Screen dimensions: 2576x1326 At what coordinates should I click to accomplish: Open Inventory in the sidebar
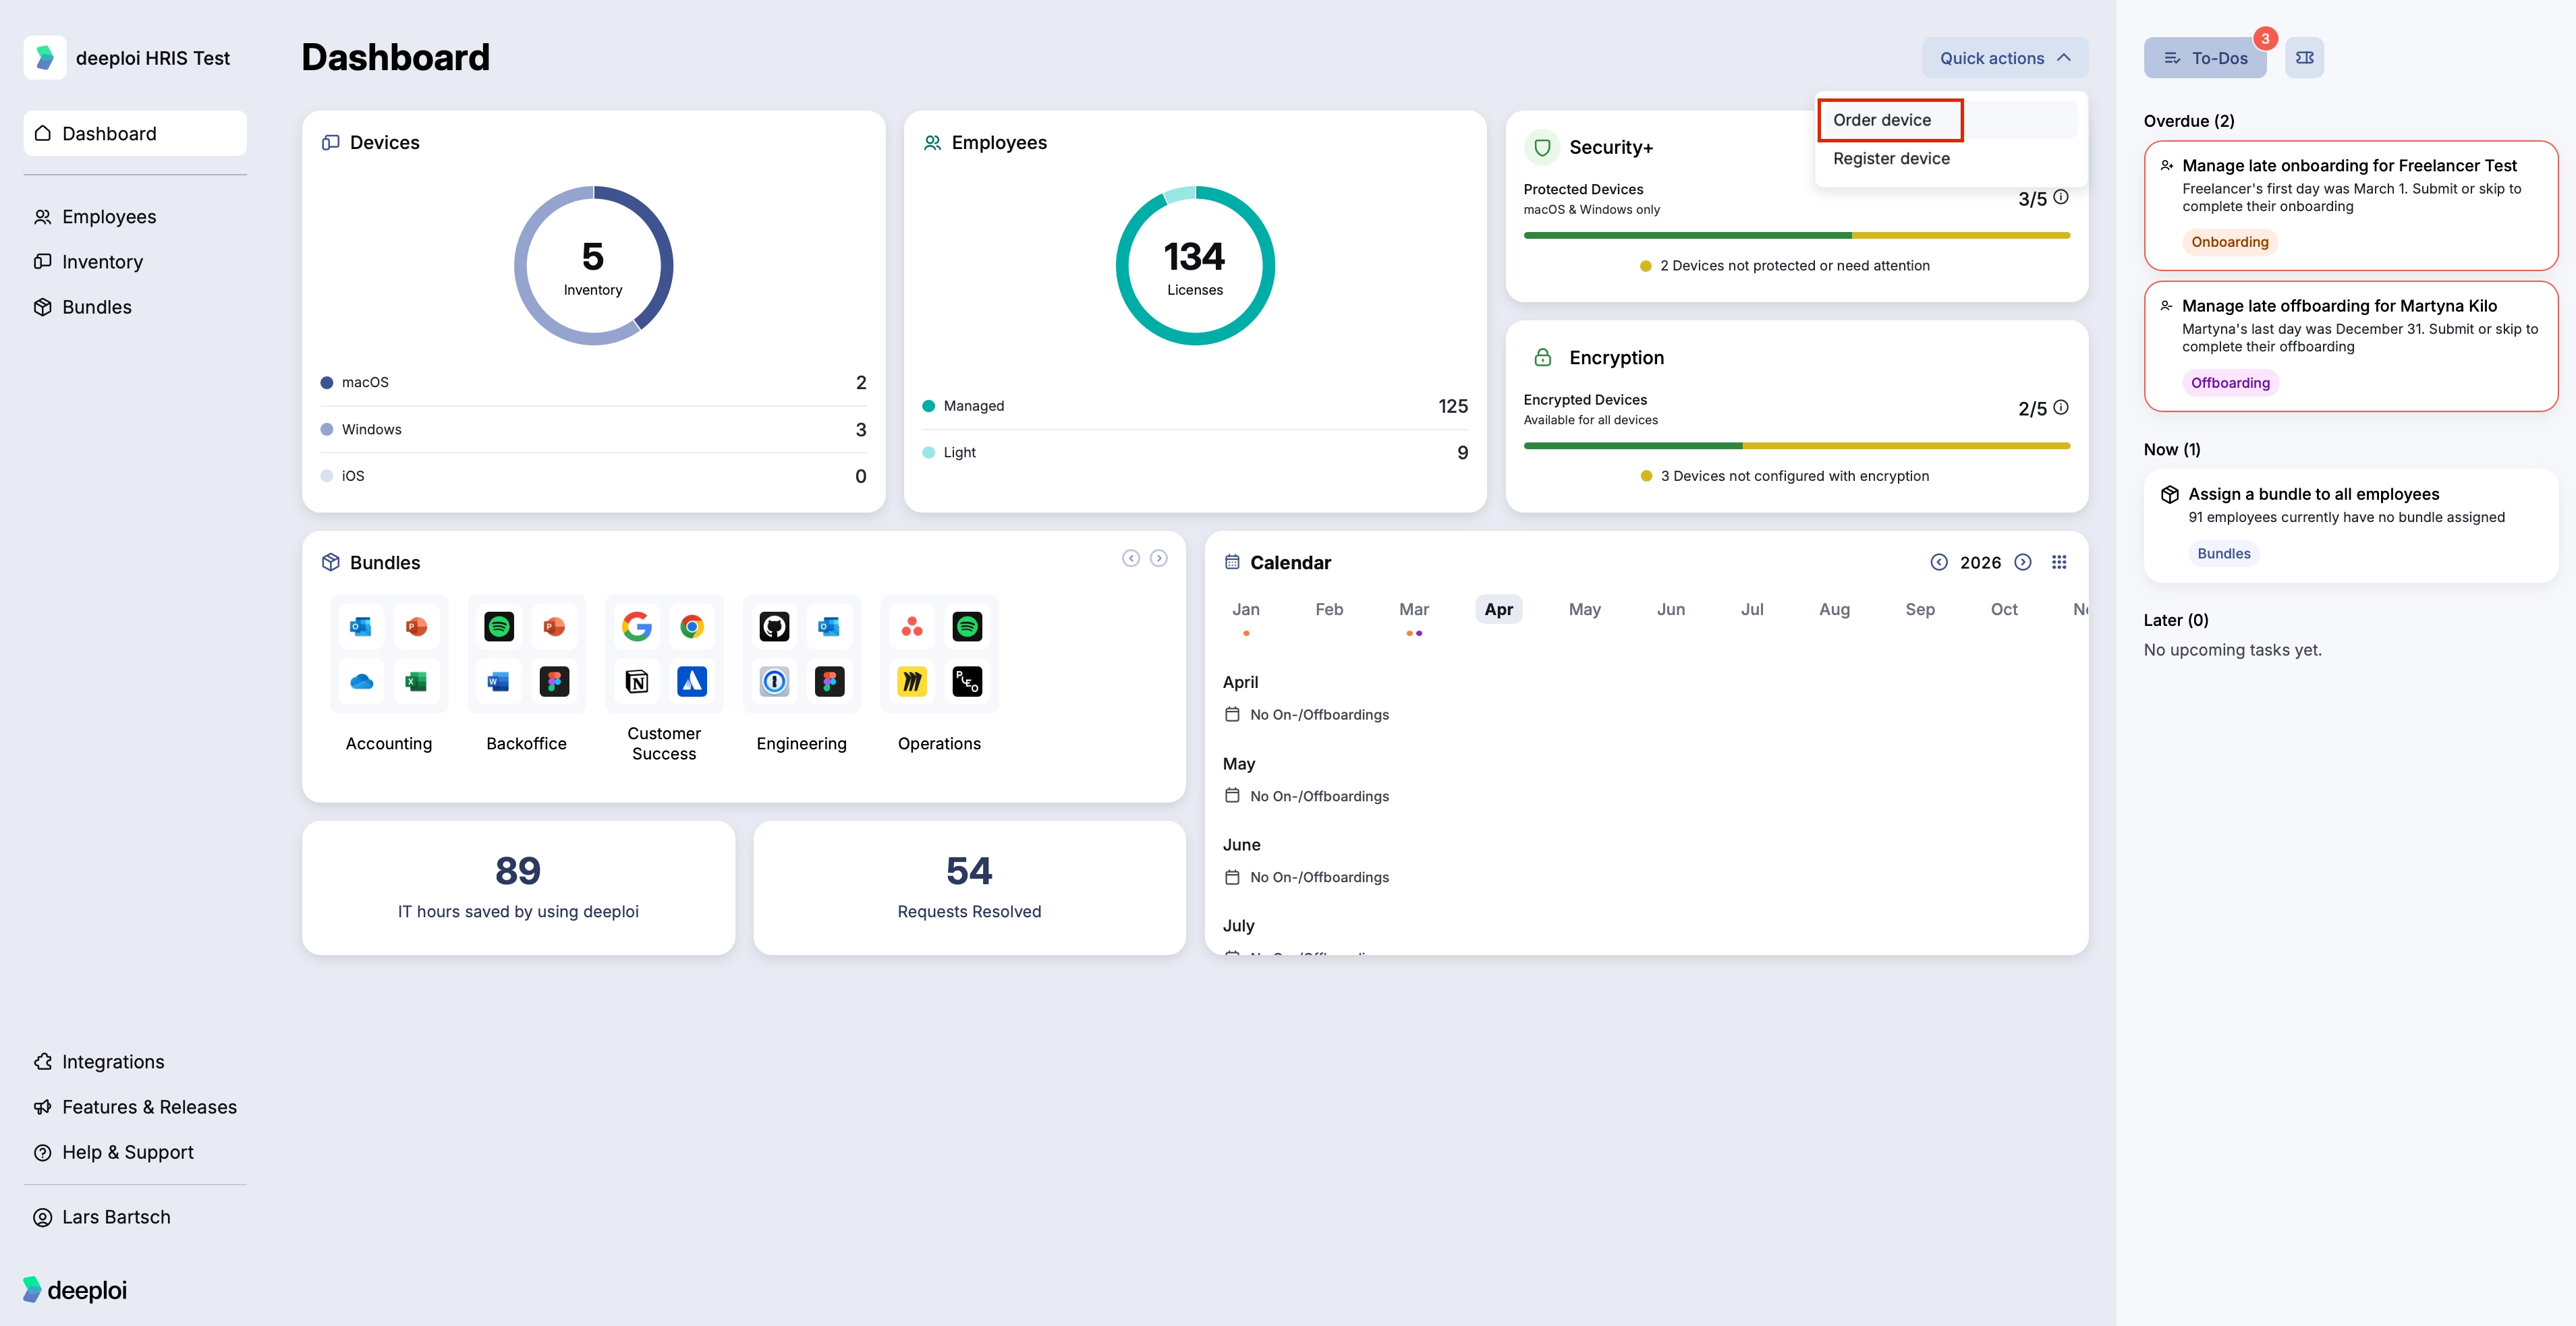point(135,262)
